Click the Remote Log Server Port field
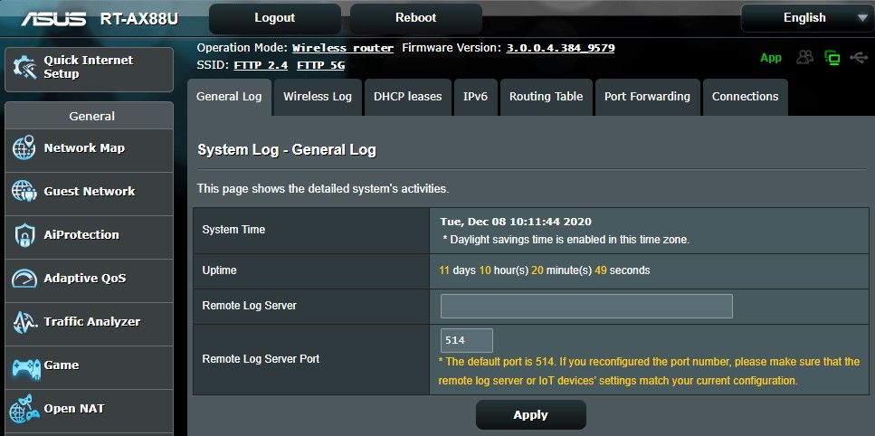The height and width of the screenshot is (436, 875). pos(467,341)
